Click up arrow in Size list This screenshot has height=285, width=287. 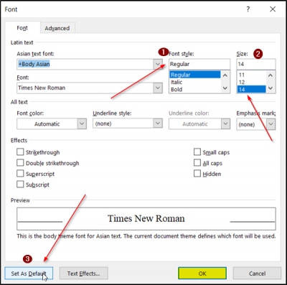click(270, 75)
